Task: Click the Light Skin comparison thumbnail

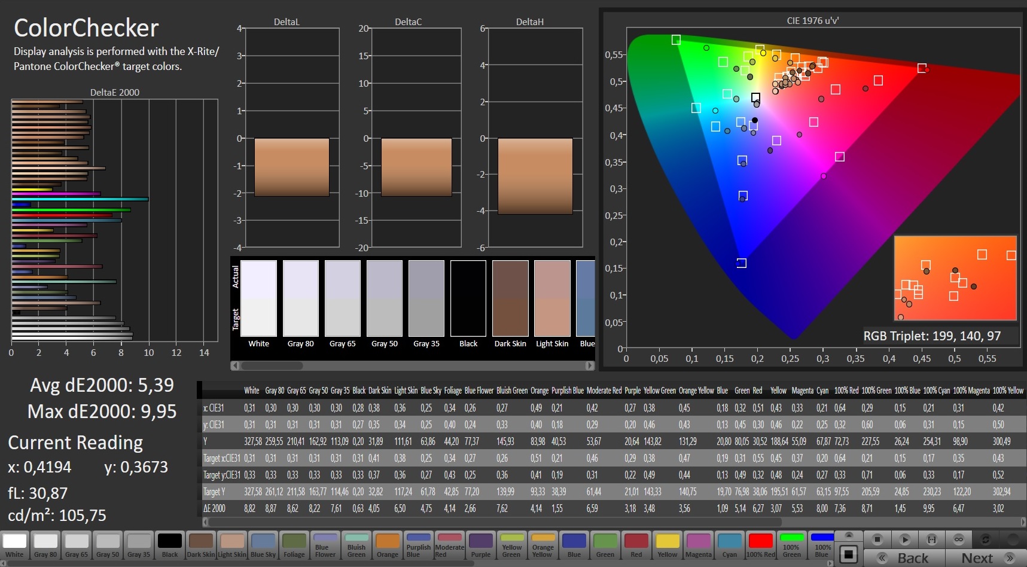Action: [552, 298]
